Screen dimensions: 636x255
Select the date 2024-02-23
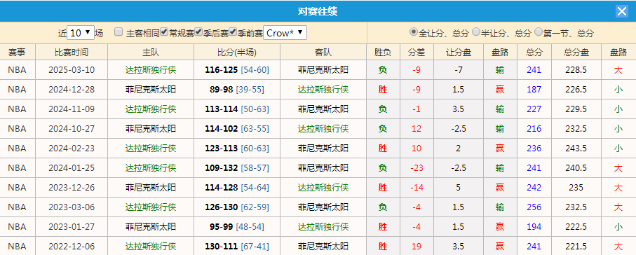(x=72, y=149)
